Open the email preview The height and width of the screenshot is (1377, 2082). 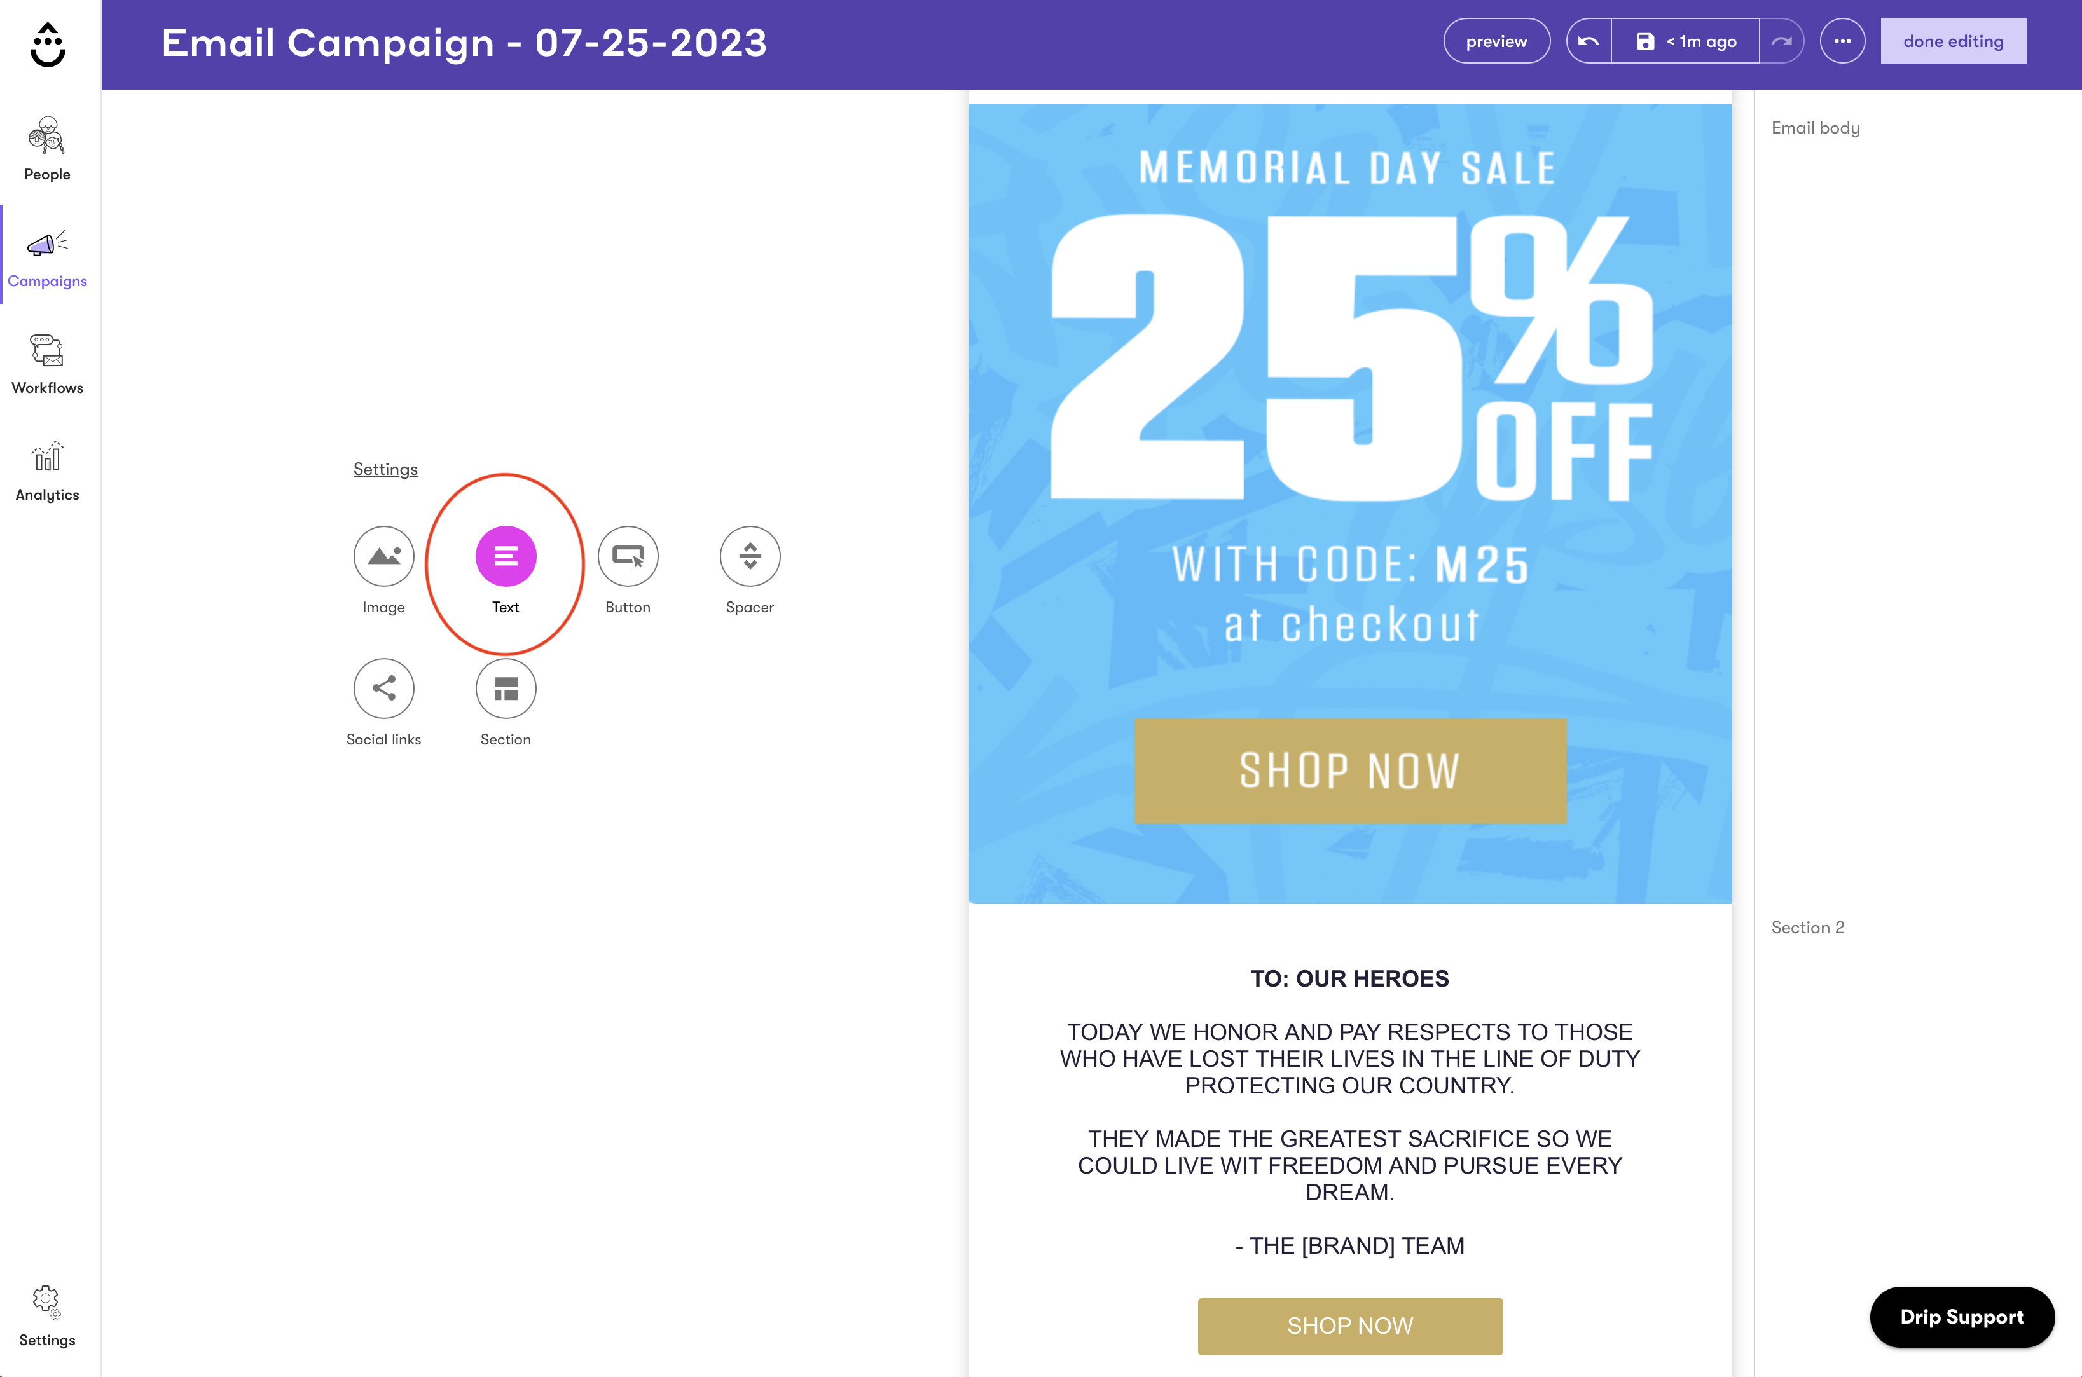1496,41
